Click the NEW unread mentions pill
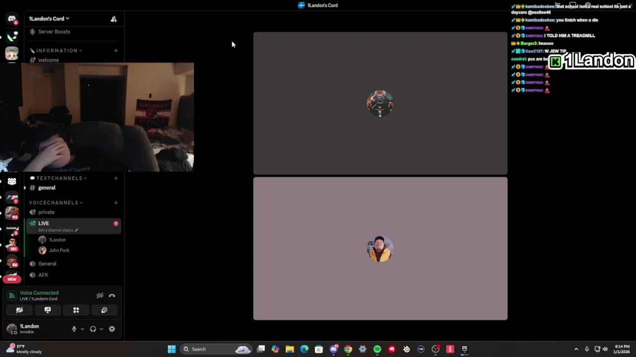Image resolution: width=636 pixels, height=357 pixels. [x=12, y=279]
